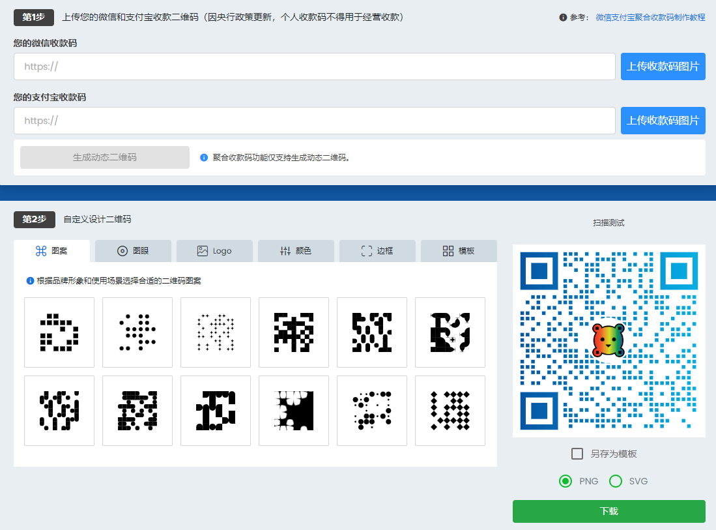Pick the diamond shapes QR pattern
Viewport: 716px width, 530px height.
click(x=450, y=411)
